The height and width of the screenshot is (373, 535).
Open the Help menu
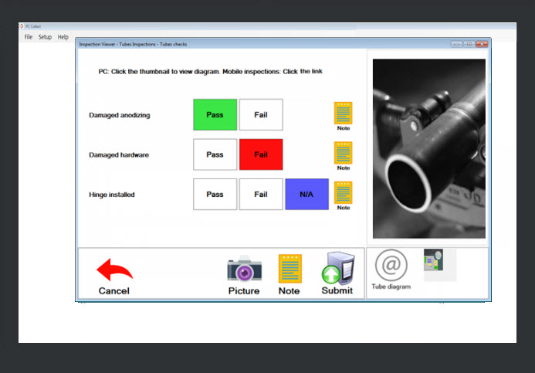[63, 37]
